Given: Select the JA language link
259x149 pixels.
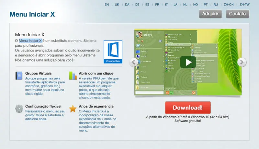Looking at the screenshot, I should pyautogui.click(x=175, y=5).
